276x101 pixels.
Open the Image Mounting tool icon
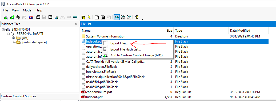pyautogui.click(x=18, y=17)
